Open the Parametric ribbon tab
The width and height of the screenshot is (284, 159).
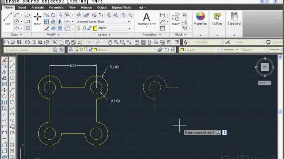(x=56, y=8)
